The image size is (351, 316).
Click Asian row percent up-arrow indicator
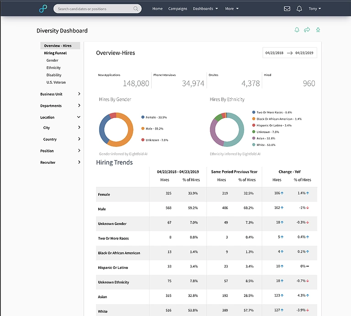point(308,295)
